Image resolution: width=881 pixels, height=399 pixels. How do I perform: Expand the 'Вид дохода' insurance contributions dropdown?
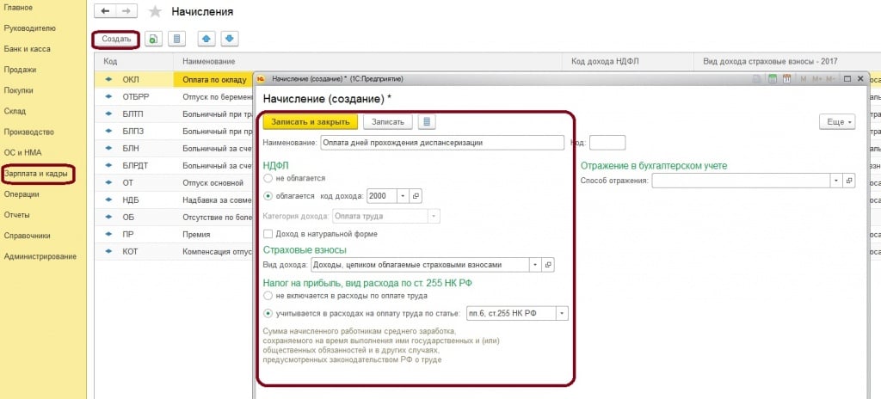tap(534, 265)
